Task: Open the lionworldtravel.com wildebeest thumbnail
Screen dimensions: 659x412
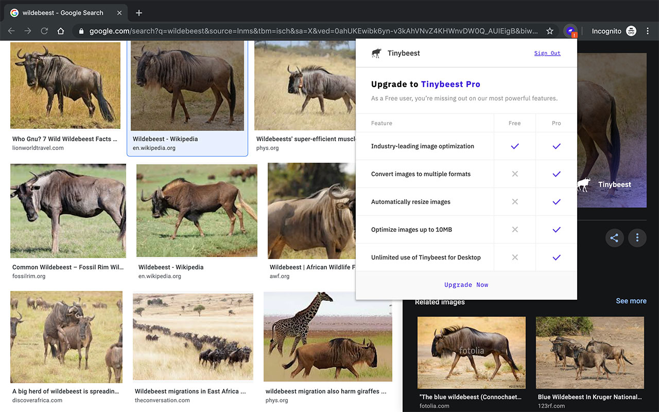Action: 65,85
